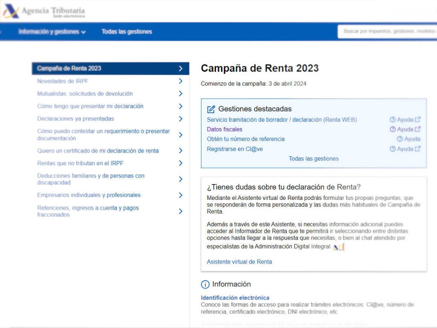Click the ADI logo icon
The width and height of the screenshot is (437, 328).
(x=339, y=247)
